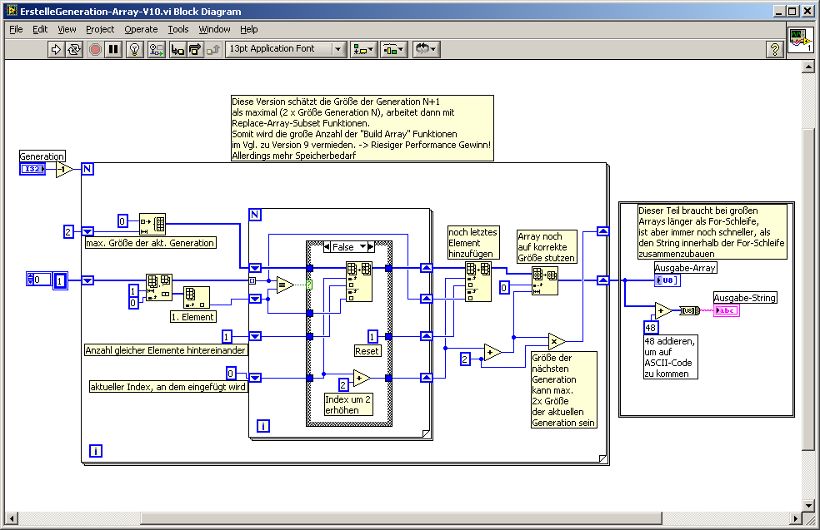Screen dimensions: 820x530
Task: Click the vertical scrollbar up arrow
Action: (808, 67)
